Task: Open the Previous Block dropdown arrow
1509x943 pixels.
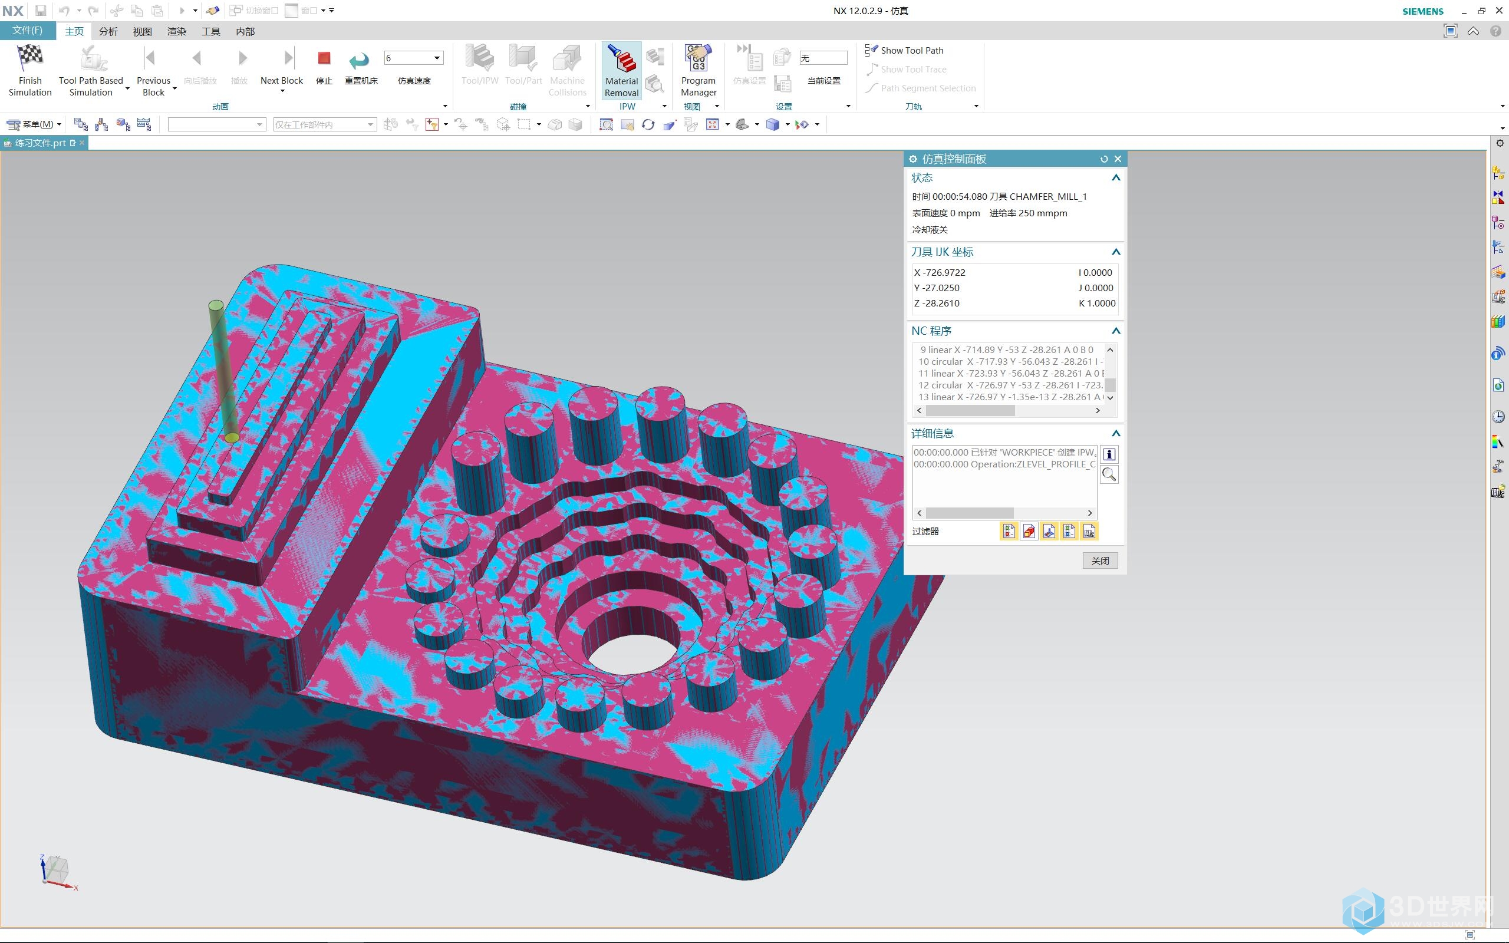Action: pos(174,88)
